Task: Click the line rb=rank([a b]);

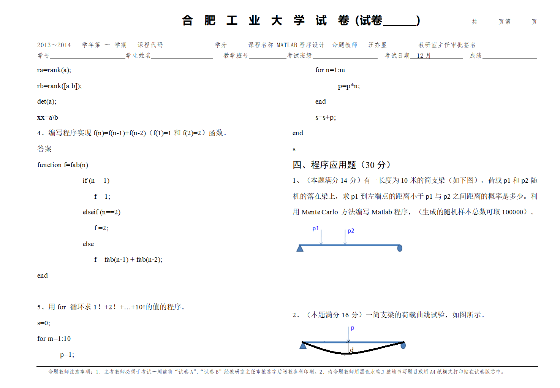Action: pyautogui.click(x=59, y=86)
